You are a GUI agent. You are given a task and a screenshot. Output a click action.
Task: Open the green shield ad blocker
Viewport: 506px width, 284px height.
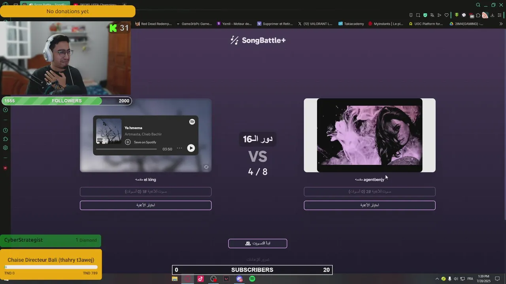(425, 15)
